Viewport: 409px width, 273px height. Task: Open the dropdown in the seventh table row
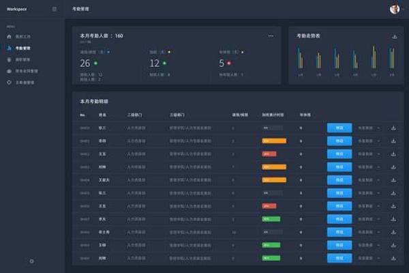(x=369, y=206)
